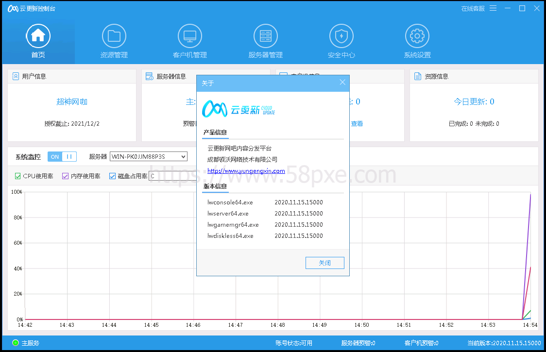Uncheck the 磁盘占用率 checkbox

[112, 176]
